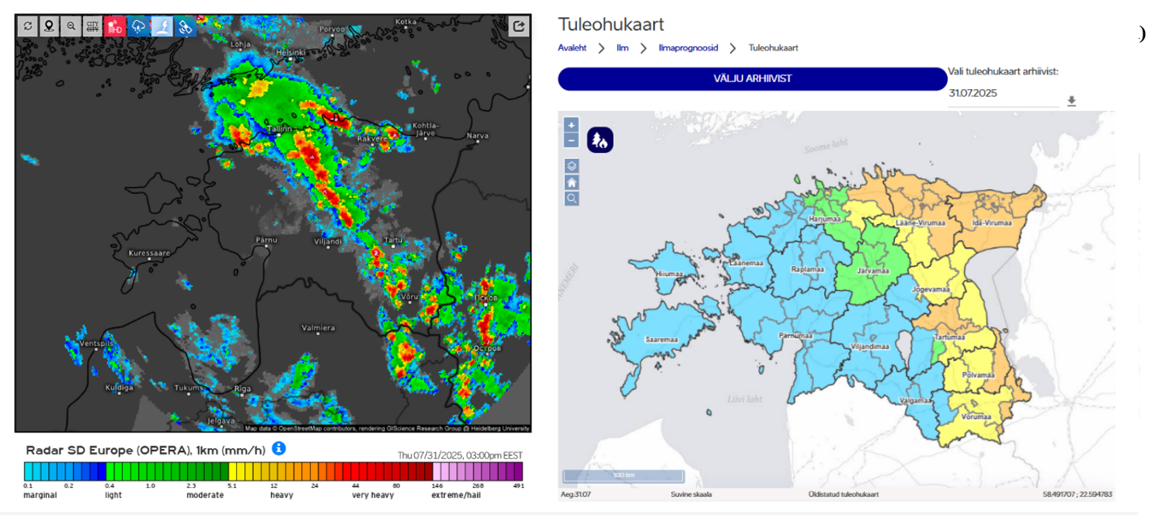1169x515 pixels.
Task: Click the zoom-out magnifier on the radar map
Action: [71, 26]
